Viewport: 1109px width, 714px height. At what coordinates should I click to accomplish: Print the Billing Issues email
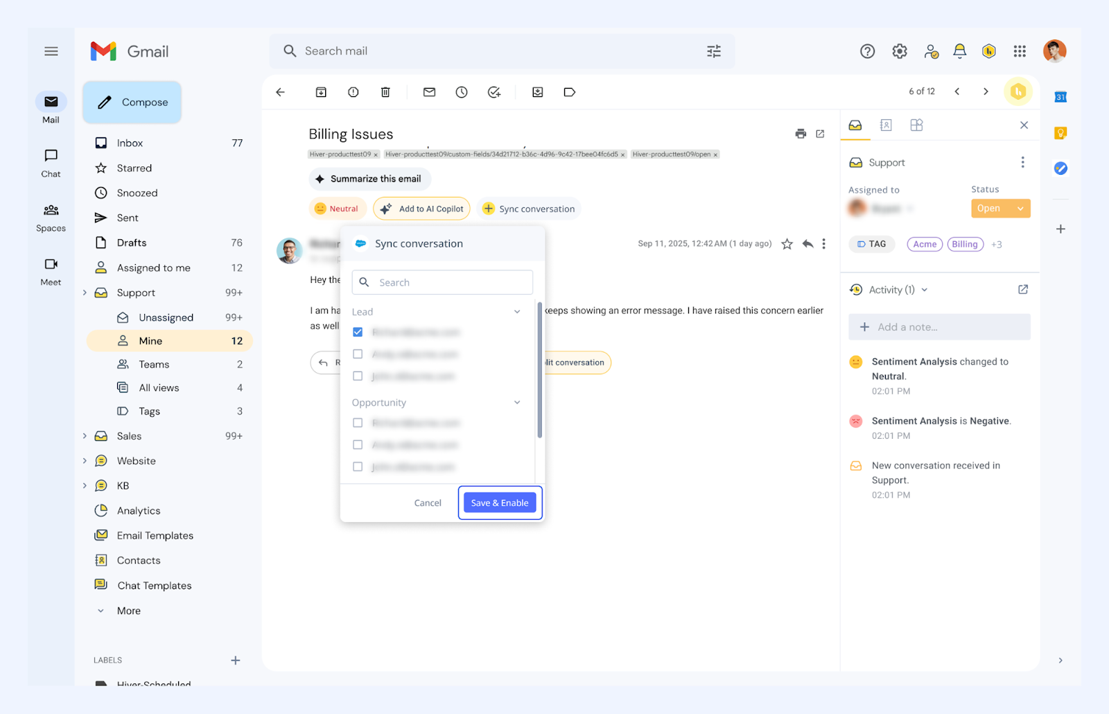point(801,134)
